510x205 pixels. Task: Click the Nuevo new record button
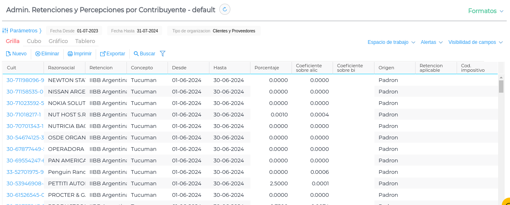click(16, 54)
